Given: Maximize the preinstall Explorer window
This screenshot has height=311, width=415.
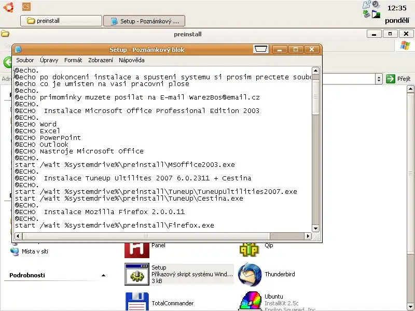Looking at the screenshot, I should 390,34.
